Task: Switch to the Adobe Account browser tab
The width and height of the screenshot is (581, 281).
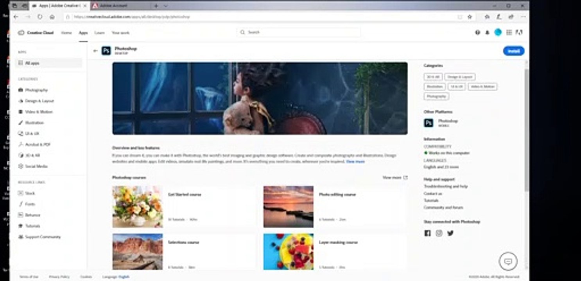Action: (x=120, y=6)
